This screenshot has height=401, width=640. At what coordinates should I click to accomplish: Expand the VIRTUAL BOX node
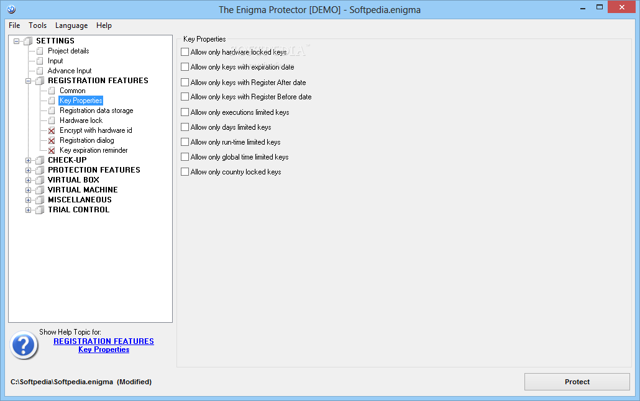coord(28,180)
